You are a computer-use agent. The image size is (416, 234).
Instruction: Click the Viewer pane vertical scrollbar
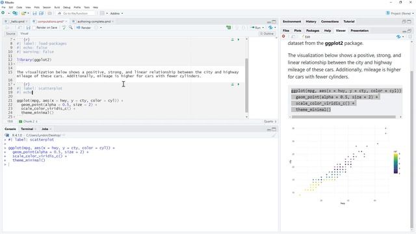click(x=411, y=149)
